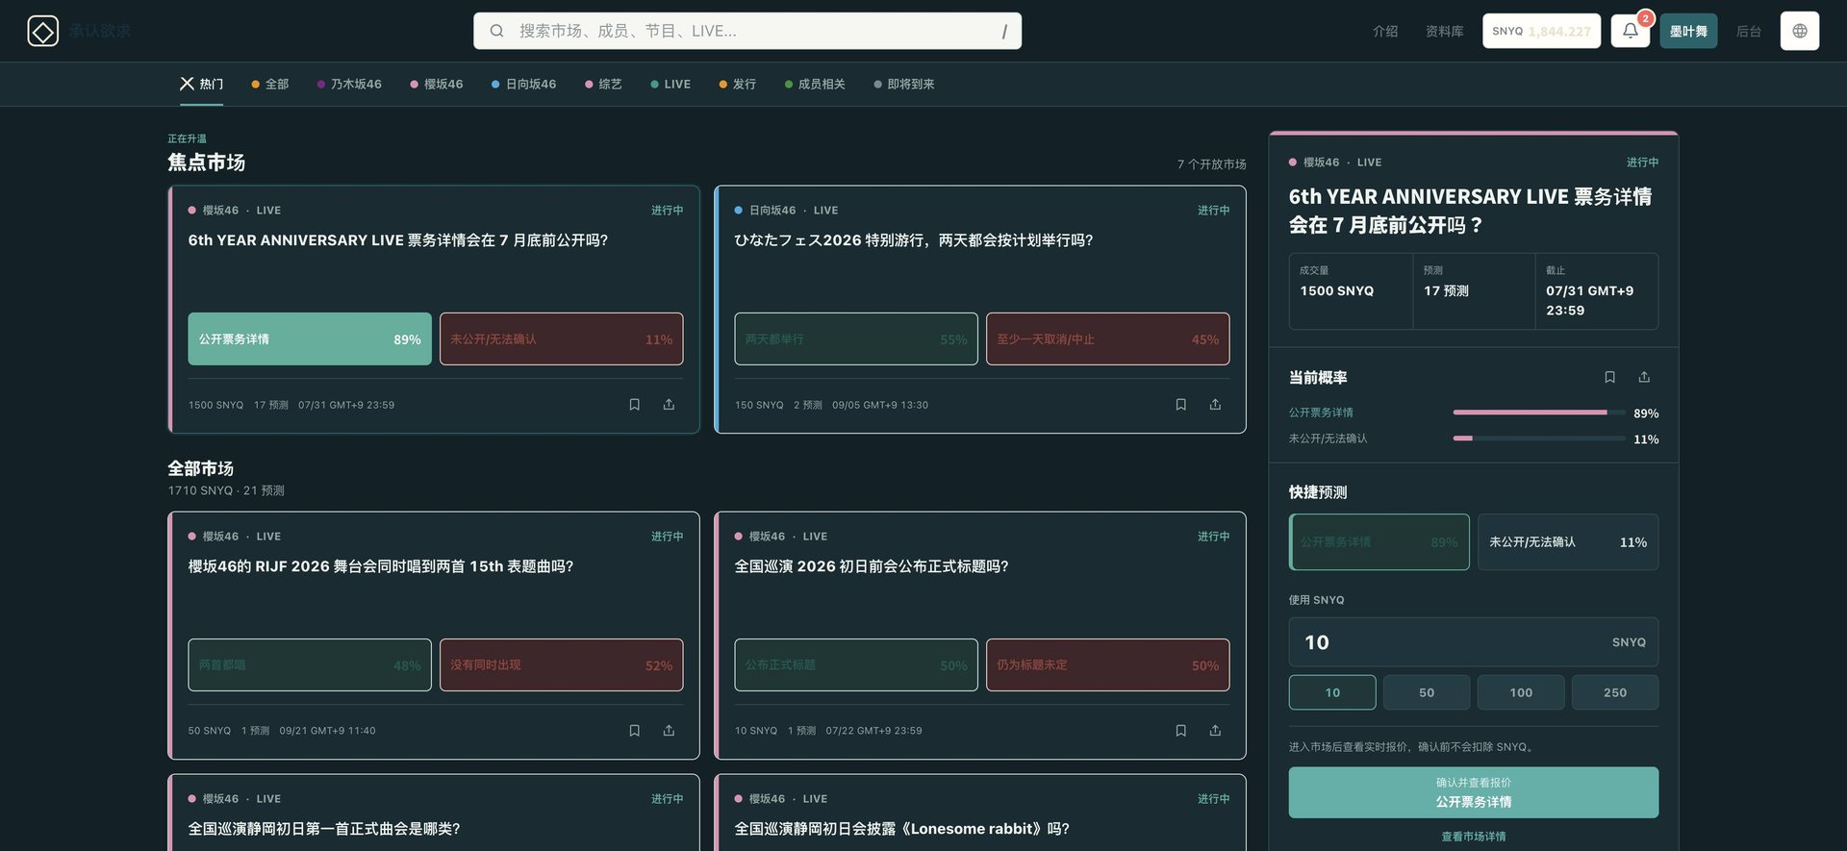Open the 乃木坂46 category tab
Screen dimensions: 1847x851
click(x=349, y=85)
